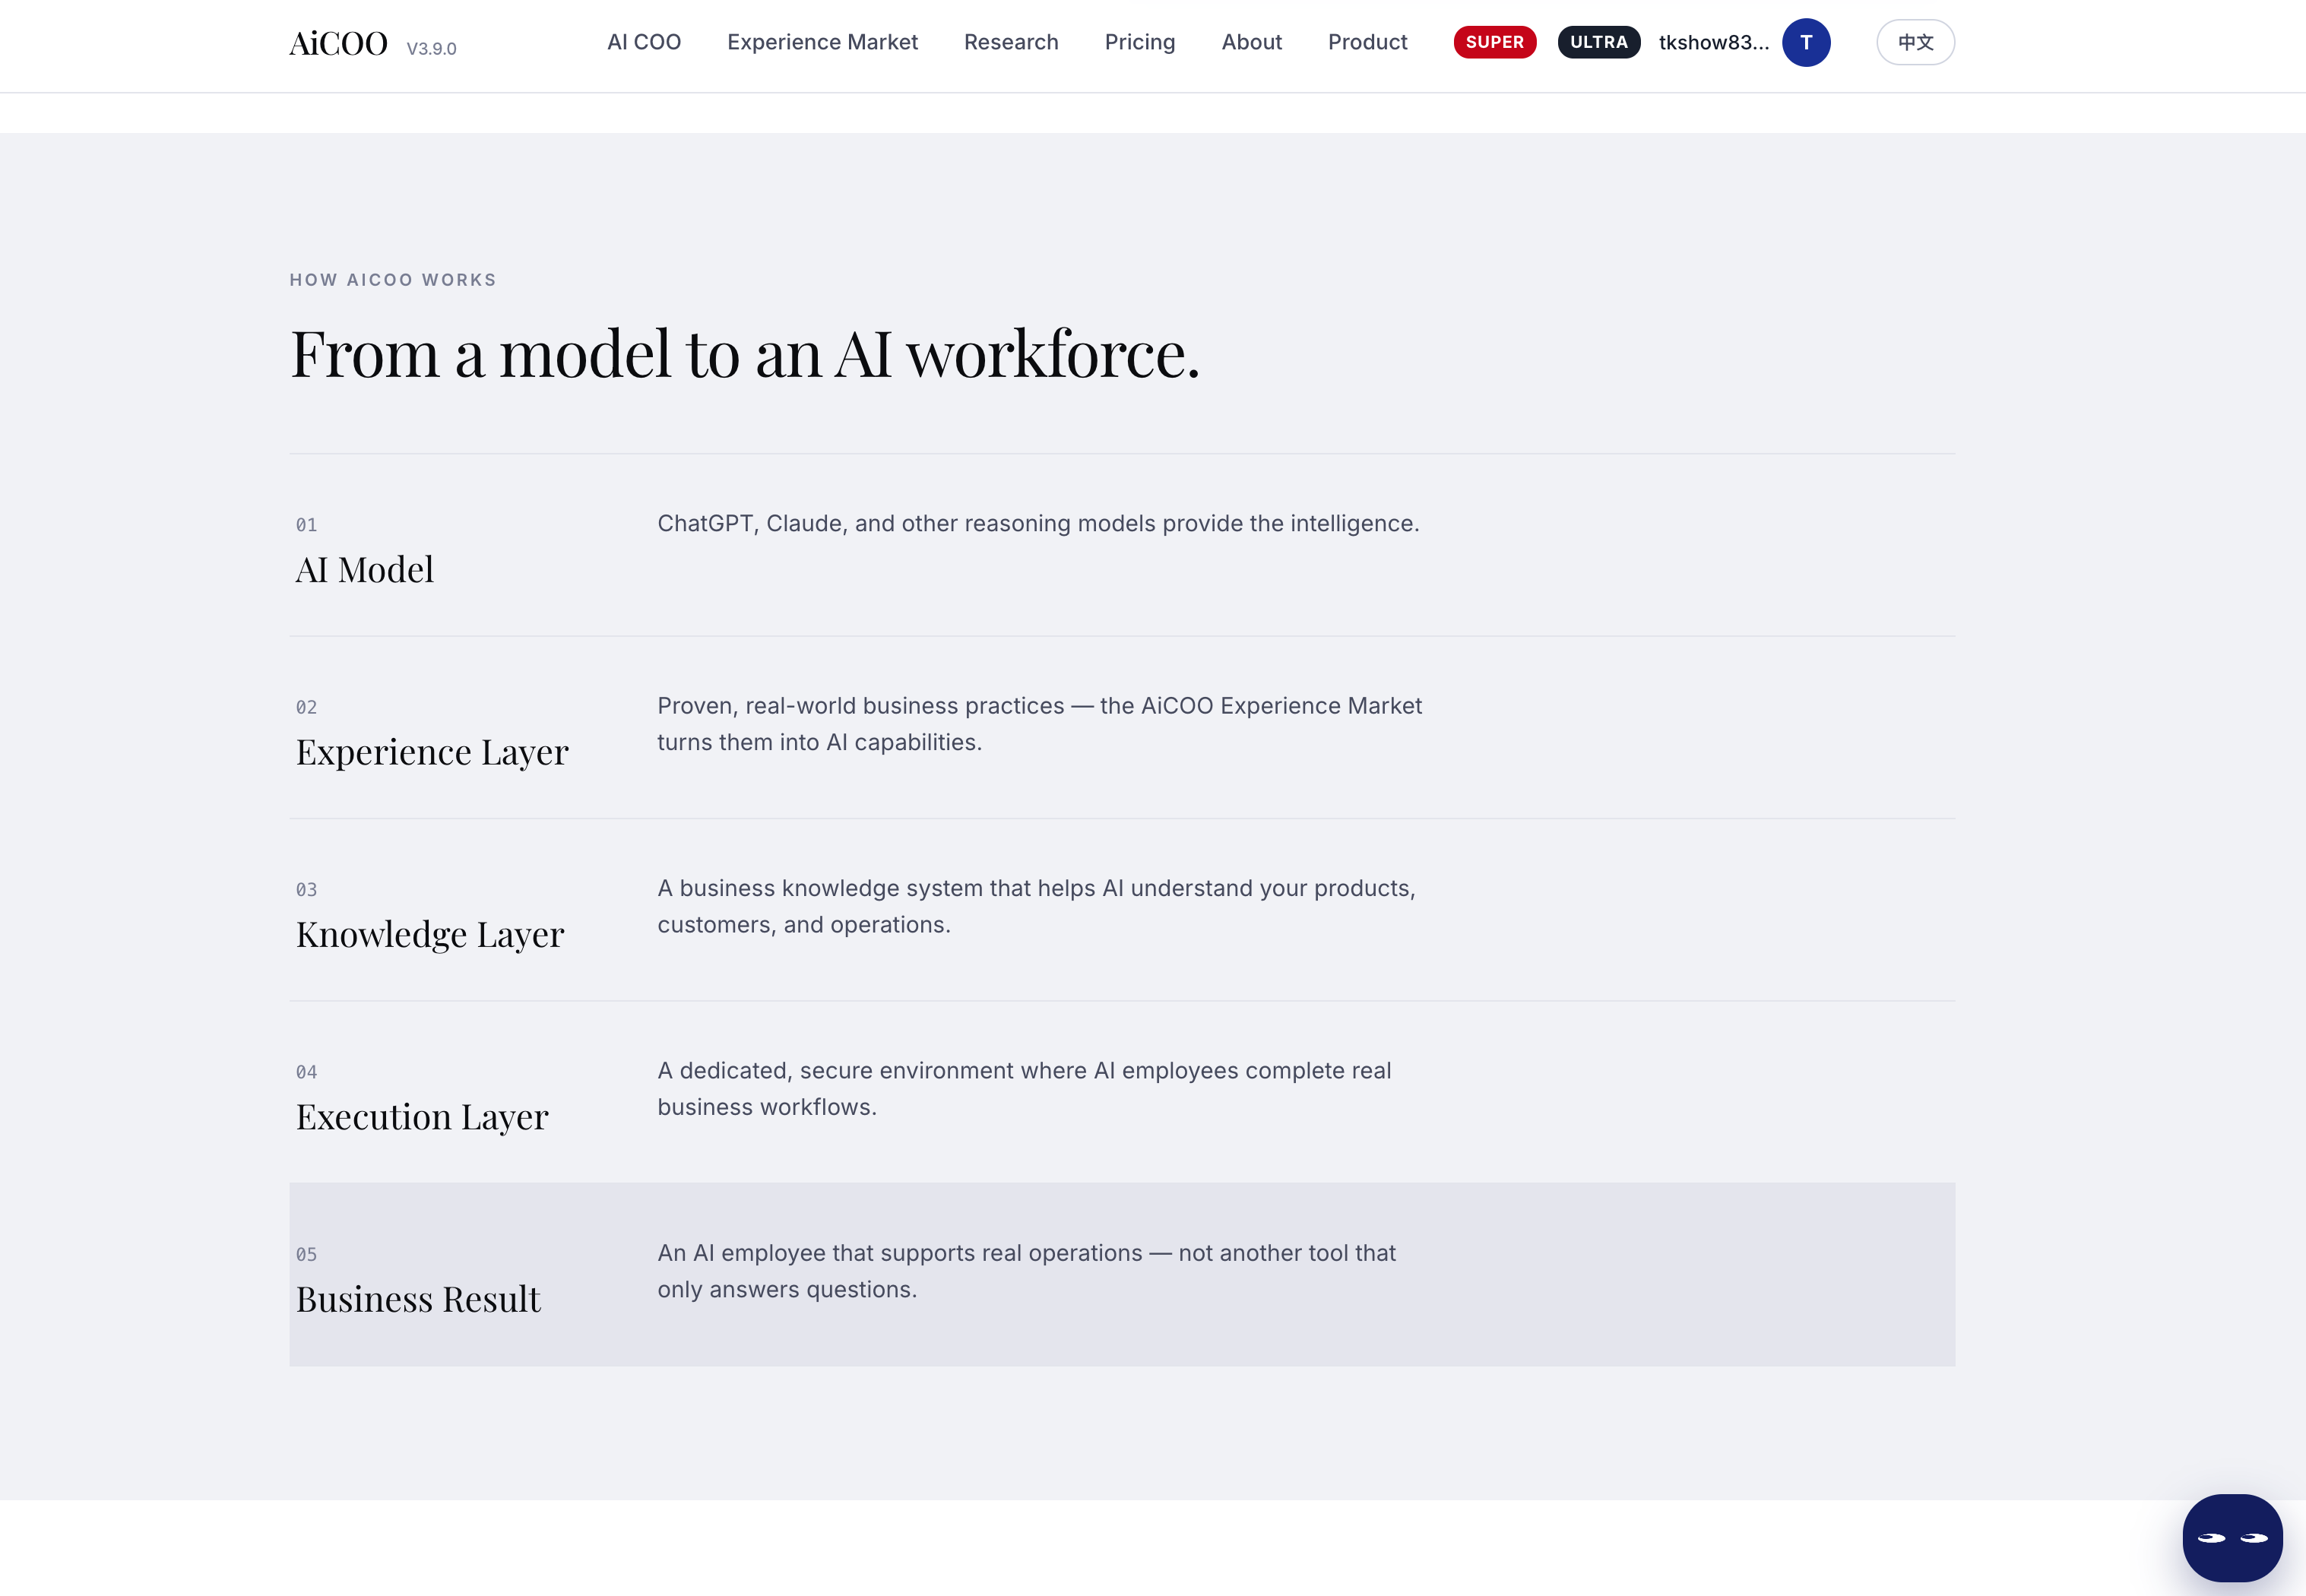
Task: Click step number 03
Action: point(306,890)
